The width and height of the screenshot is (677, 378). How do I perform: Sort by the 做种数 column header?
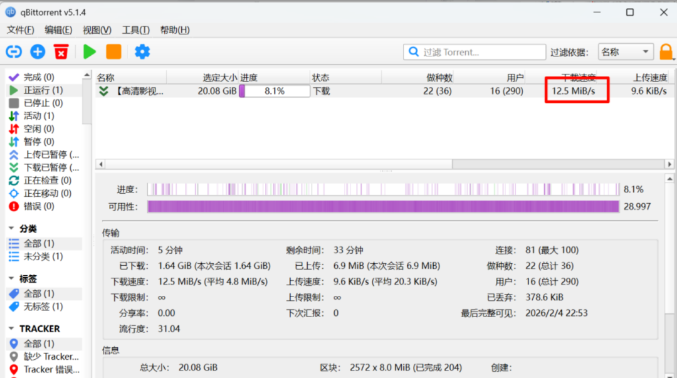pos(417,78)
